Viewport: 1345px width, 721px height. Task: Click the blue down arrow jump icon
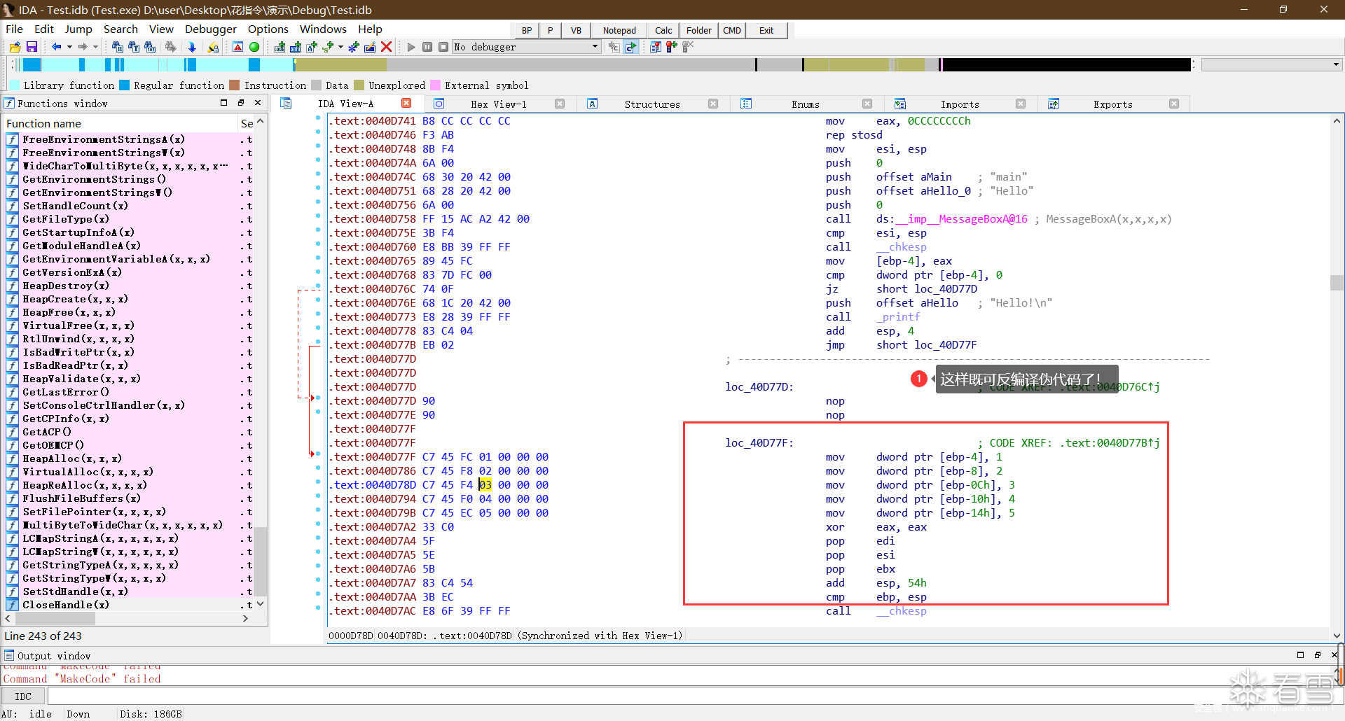(192, 47)
